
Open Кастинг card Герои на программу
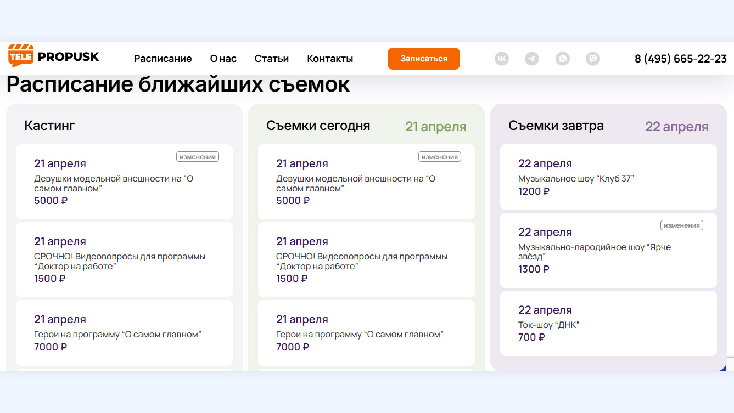(x=124, y=333)
